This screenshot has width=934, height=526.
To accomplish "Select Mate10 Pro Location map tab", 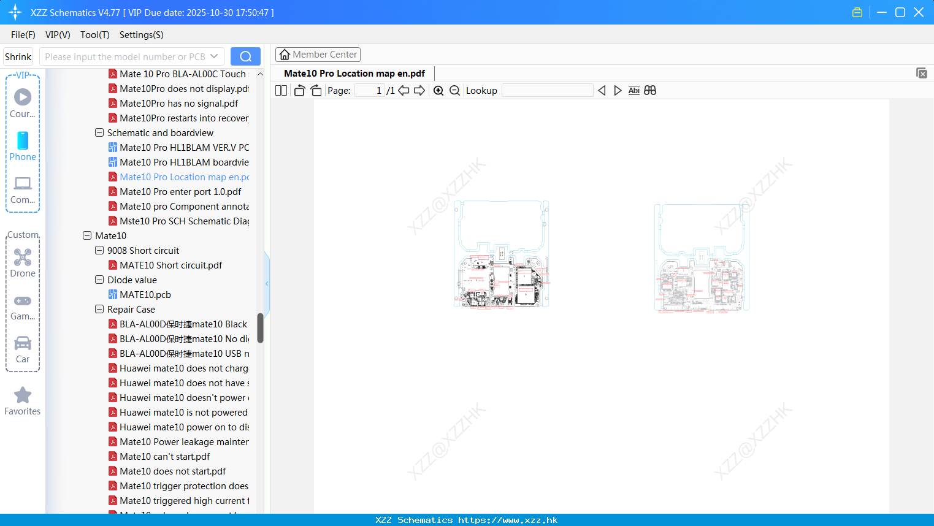I will pos(354,73).
